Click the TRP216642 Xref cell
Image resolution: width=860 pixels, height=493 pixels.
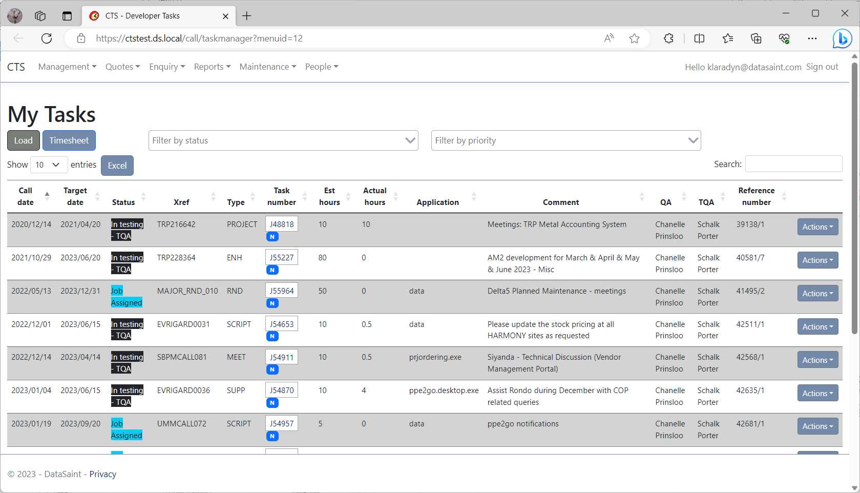(176, 224)
